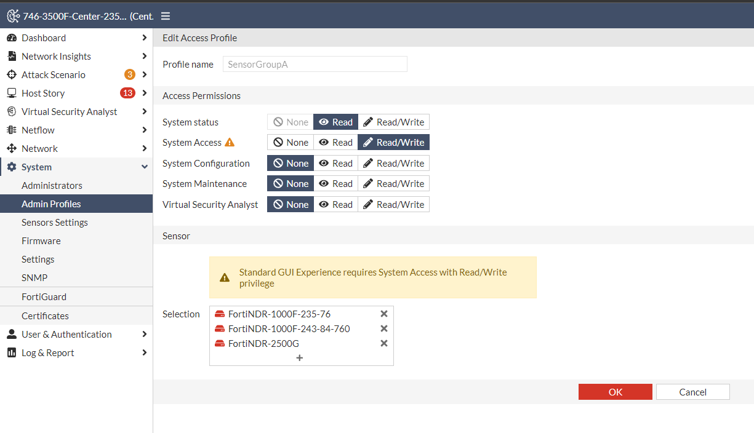This screenshot has width=754, height=433.
Task: Click the Log & Report chart icon
Action: click(11, 352)
